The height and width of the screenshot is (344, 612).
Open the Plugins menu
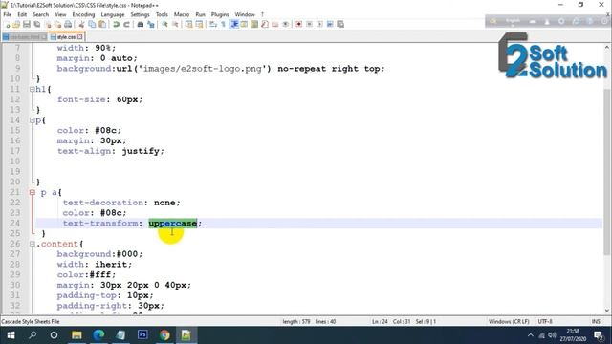point(220,14)
